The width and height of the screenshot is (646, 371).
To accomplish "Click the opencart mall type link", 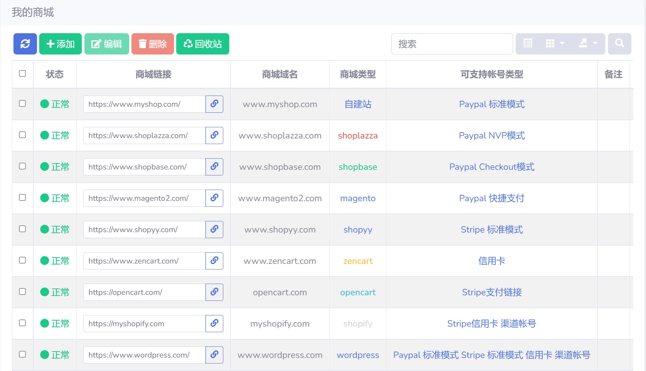I will [x=358, y=292].
